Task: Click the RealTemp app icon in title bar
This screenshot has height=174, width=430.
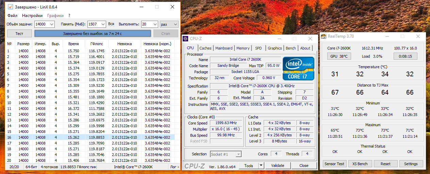Action: 324,36
